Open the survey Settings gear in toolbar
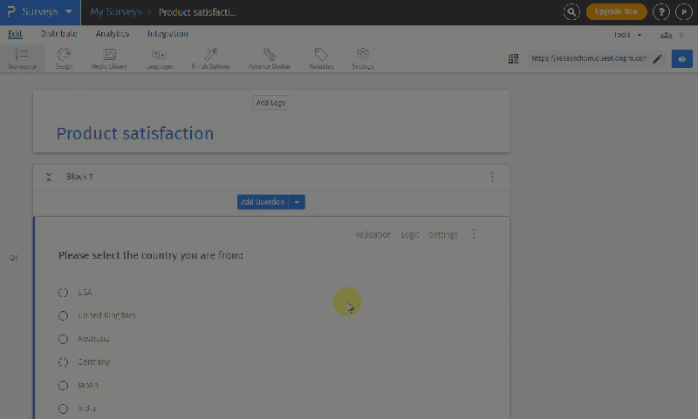The width and height of the screenshot is (698, 419). pyautogui.click(x=362, y=58)
